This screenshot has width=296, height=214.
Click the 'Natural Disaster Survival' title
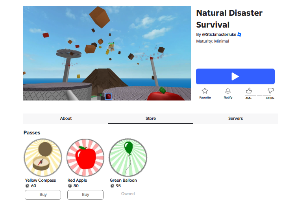[x=229, y=19]
